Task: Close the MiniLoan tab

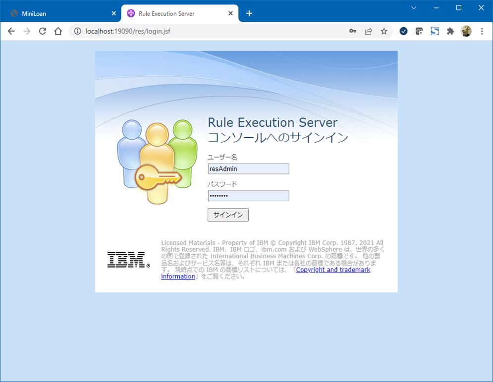Action: click(x=114, y=13)
